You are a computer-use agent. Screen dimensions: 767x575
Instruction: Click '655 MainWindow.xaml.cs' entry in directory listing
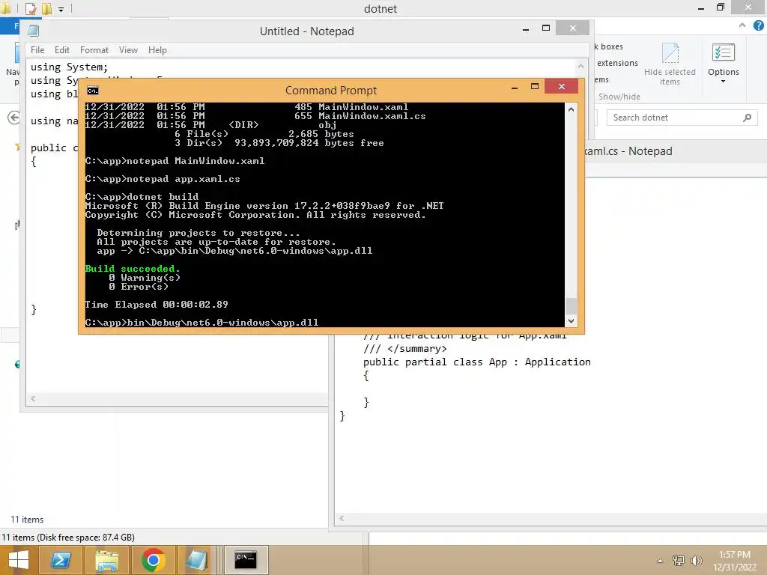click(x=360, y=116)
